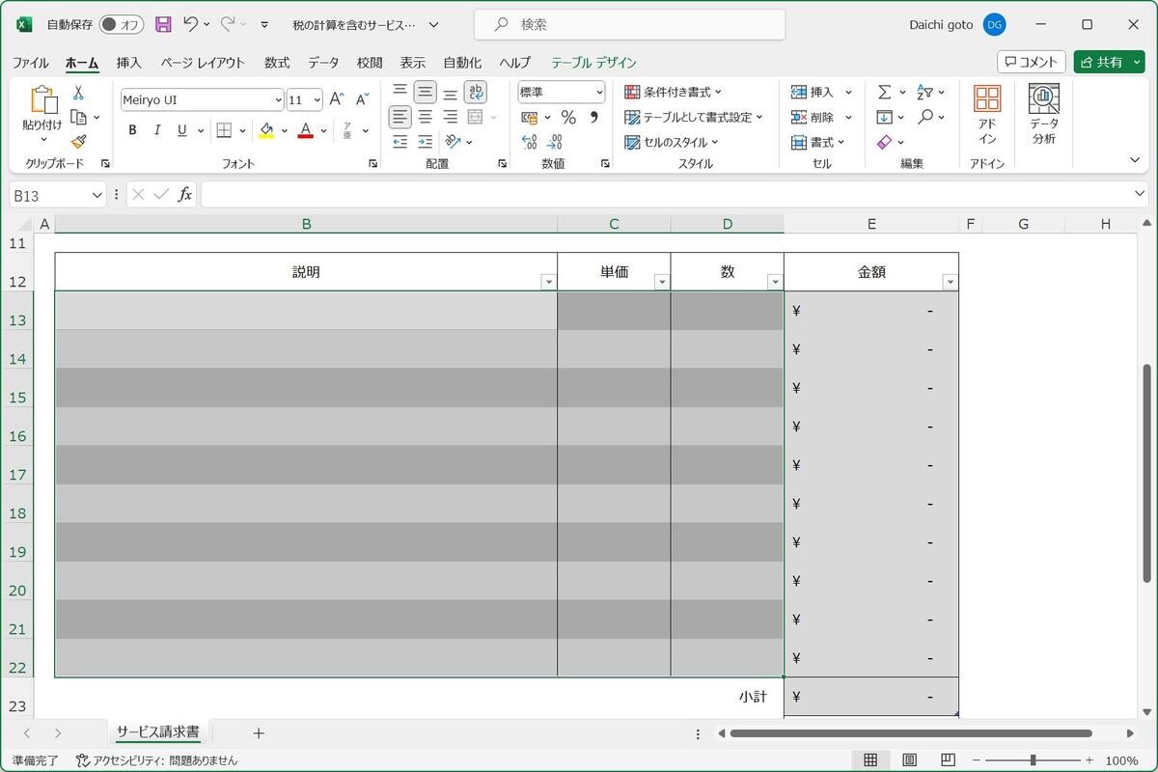Open the Data Analysis tool

pos(1043,115)
